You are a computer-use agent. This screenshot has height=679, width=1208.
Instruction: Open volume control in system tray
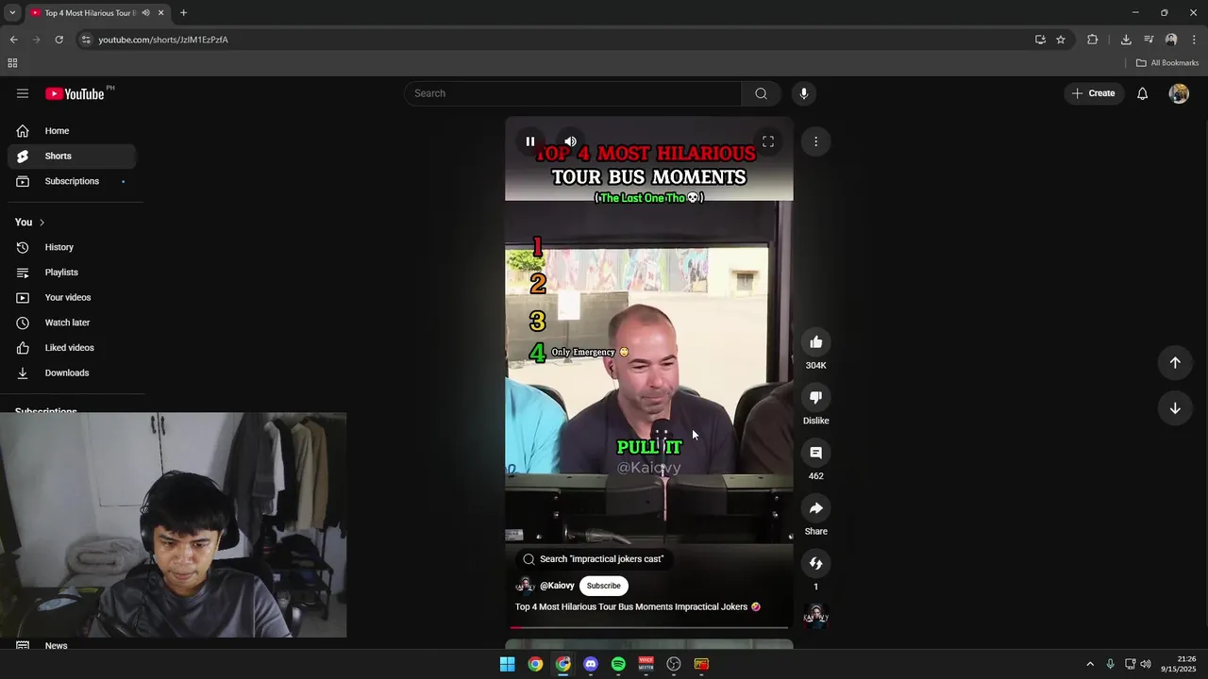click(1146, 664)
